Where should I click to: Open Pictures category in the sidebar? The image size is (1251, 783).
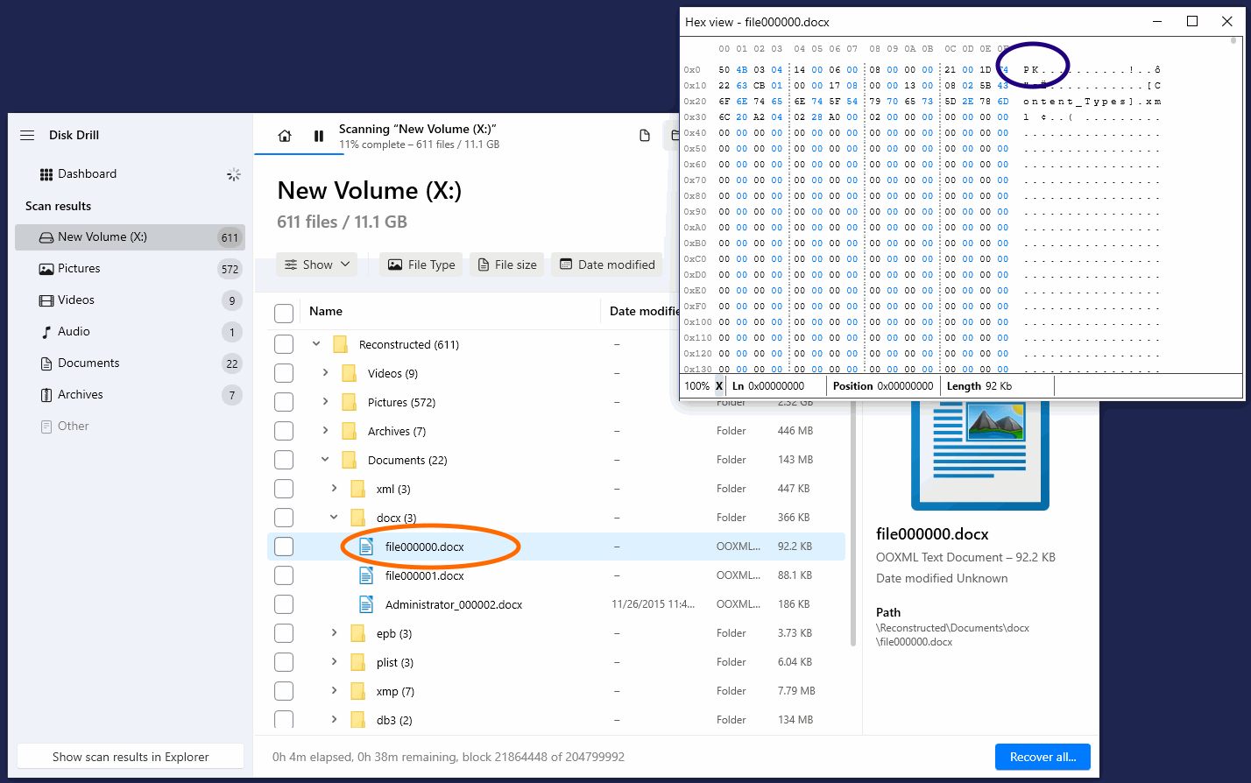[79, 269]
